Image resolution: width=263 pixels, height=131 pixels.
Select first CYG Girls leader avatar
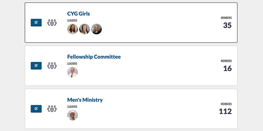click(x=72, y=29)
